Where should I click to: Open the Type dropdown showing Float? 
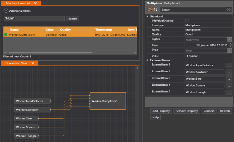coord(229,51)
